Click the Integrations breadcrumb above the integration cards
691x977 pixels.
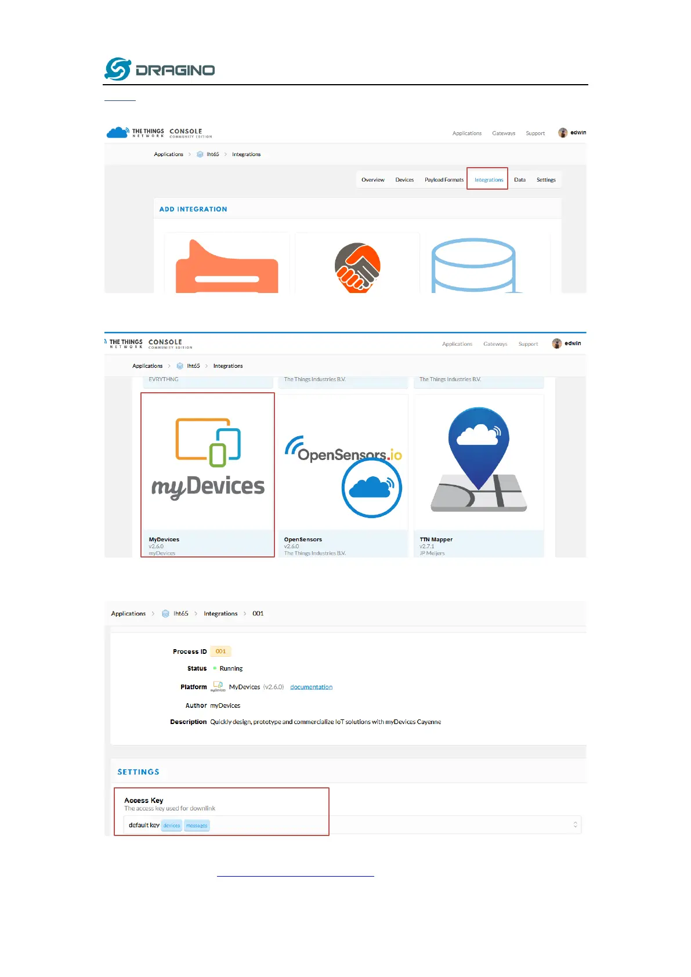click(x=228, y=366)
